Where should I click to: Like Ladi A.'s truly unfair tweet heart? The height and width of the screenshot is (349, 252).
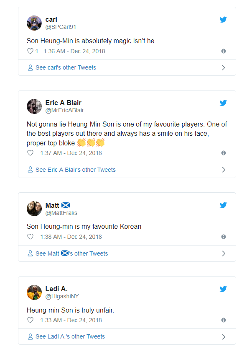pyautogui.click(x=30, y=320)
